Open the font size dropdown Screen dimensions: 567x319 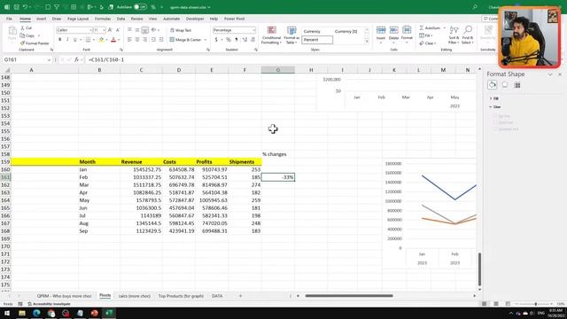(105, 30)
